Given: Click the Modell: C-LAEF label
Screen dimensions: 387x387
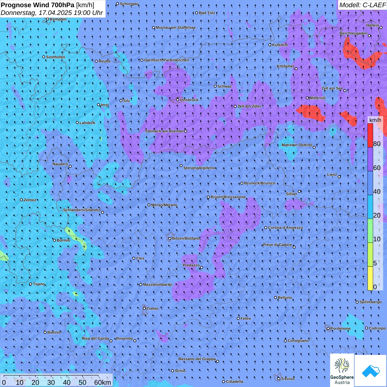Looking at the screenshot, I should pos(362,5).
